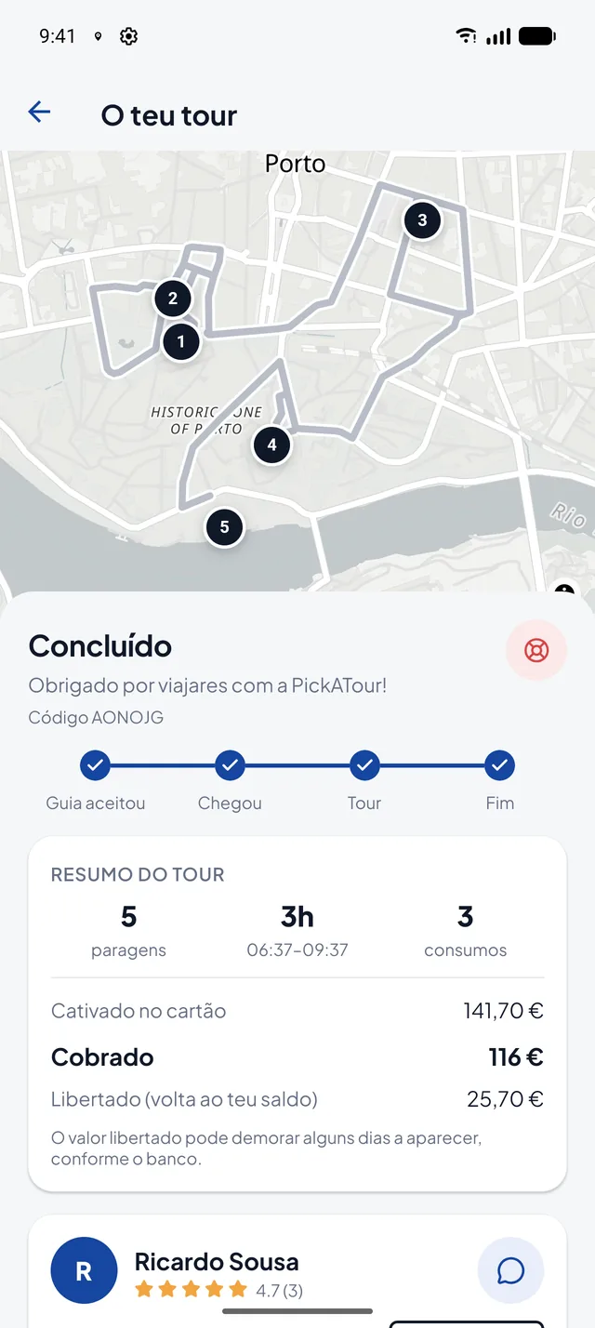Tap map stop marker number 1
Screen dimensions: 595x1328
(180, 341)
